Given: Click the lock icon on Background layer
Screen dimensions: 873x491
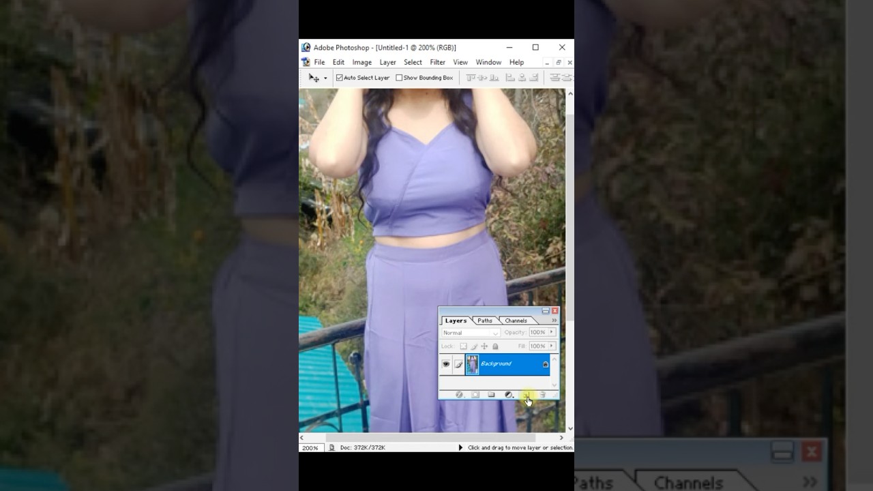Looking at the screenshot, I should pyautogui.click(x=545, y=365).
